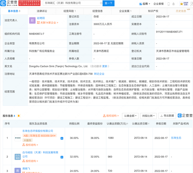Screen dimensions: 193x173
Task: Click the 查一下 search button
Action: tap(109, 3)
